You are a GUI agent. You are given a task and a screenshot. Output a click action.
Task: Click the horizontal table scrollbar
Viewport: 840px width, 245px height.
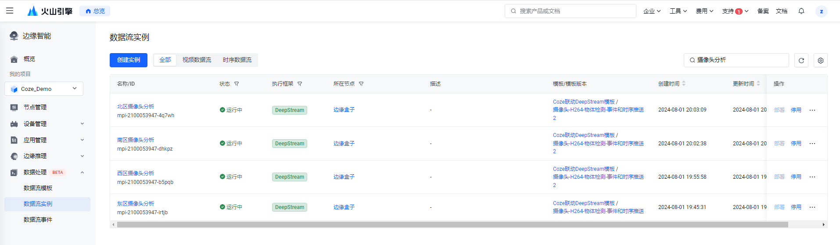tap(452, 225)
